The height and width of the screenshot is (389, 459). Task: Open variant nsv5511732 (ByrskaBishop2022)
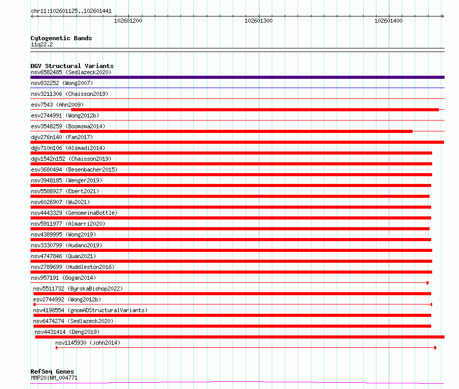[78, 289]
